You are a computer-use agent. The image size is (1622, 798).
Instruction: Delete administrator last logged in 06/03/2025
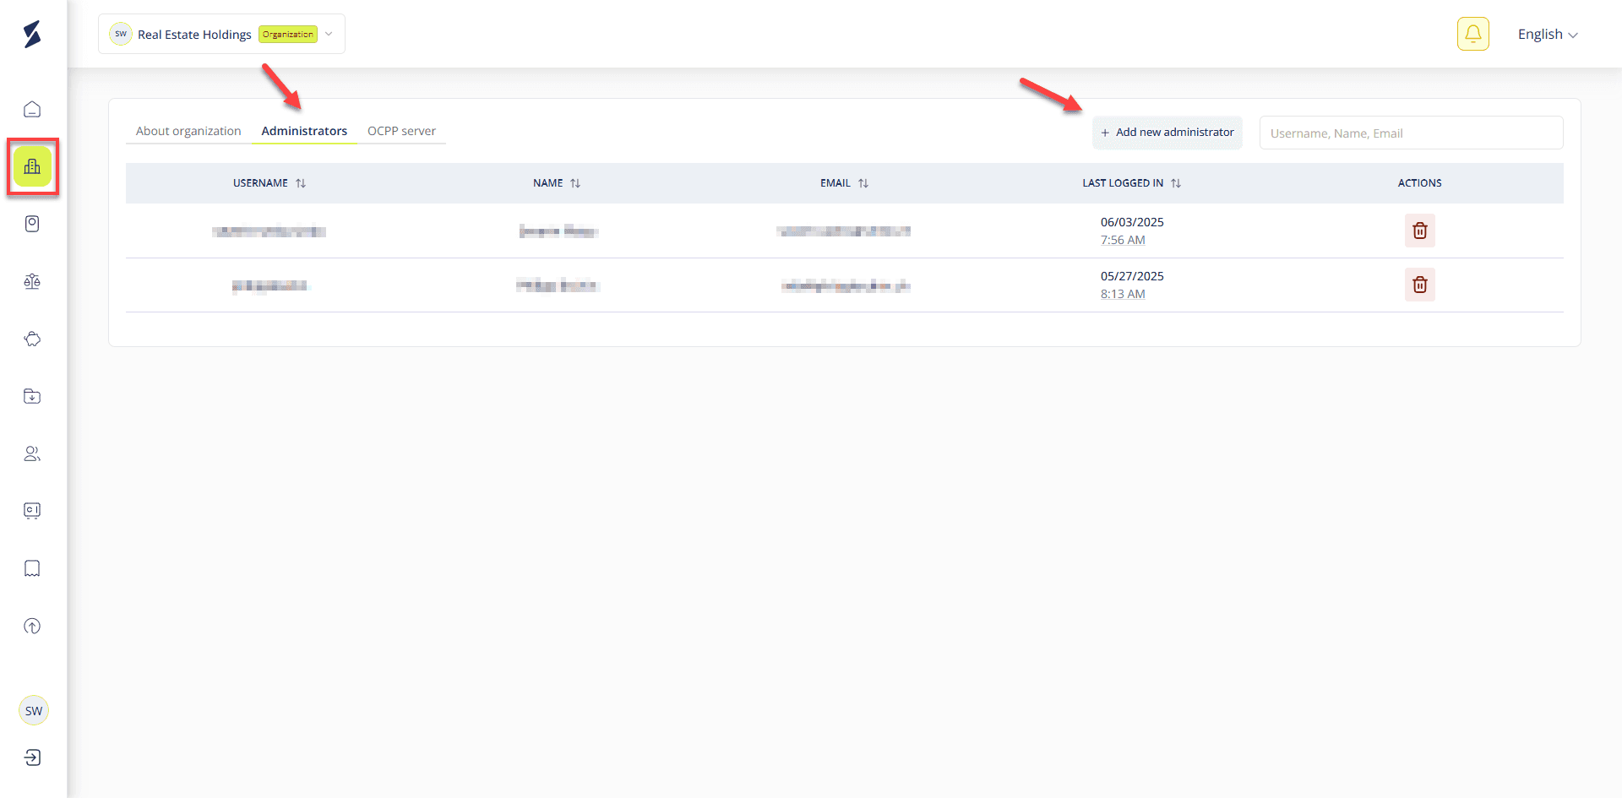[x=1419, y=231]
